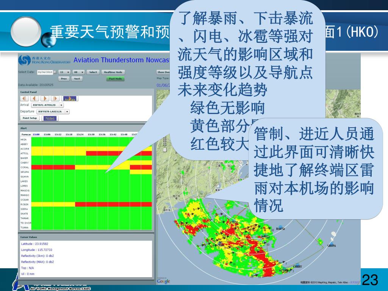The image size is (388, 291).
Task: Click the ACORN row label in Alert list
Action: pos(25,149)
